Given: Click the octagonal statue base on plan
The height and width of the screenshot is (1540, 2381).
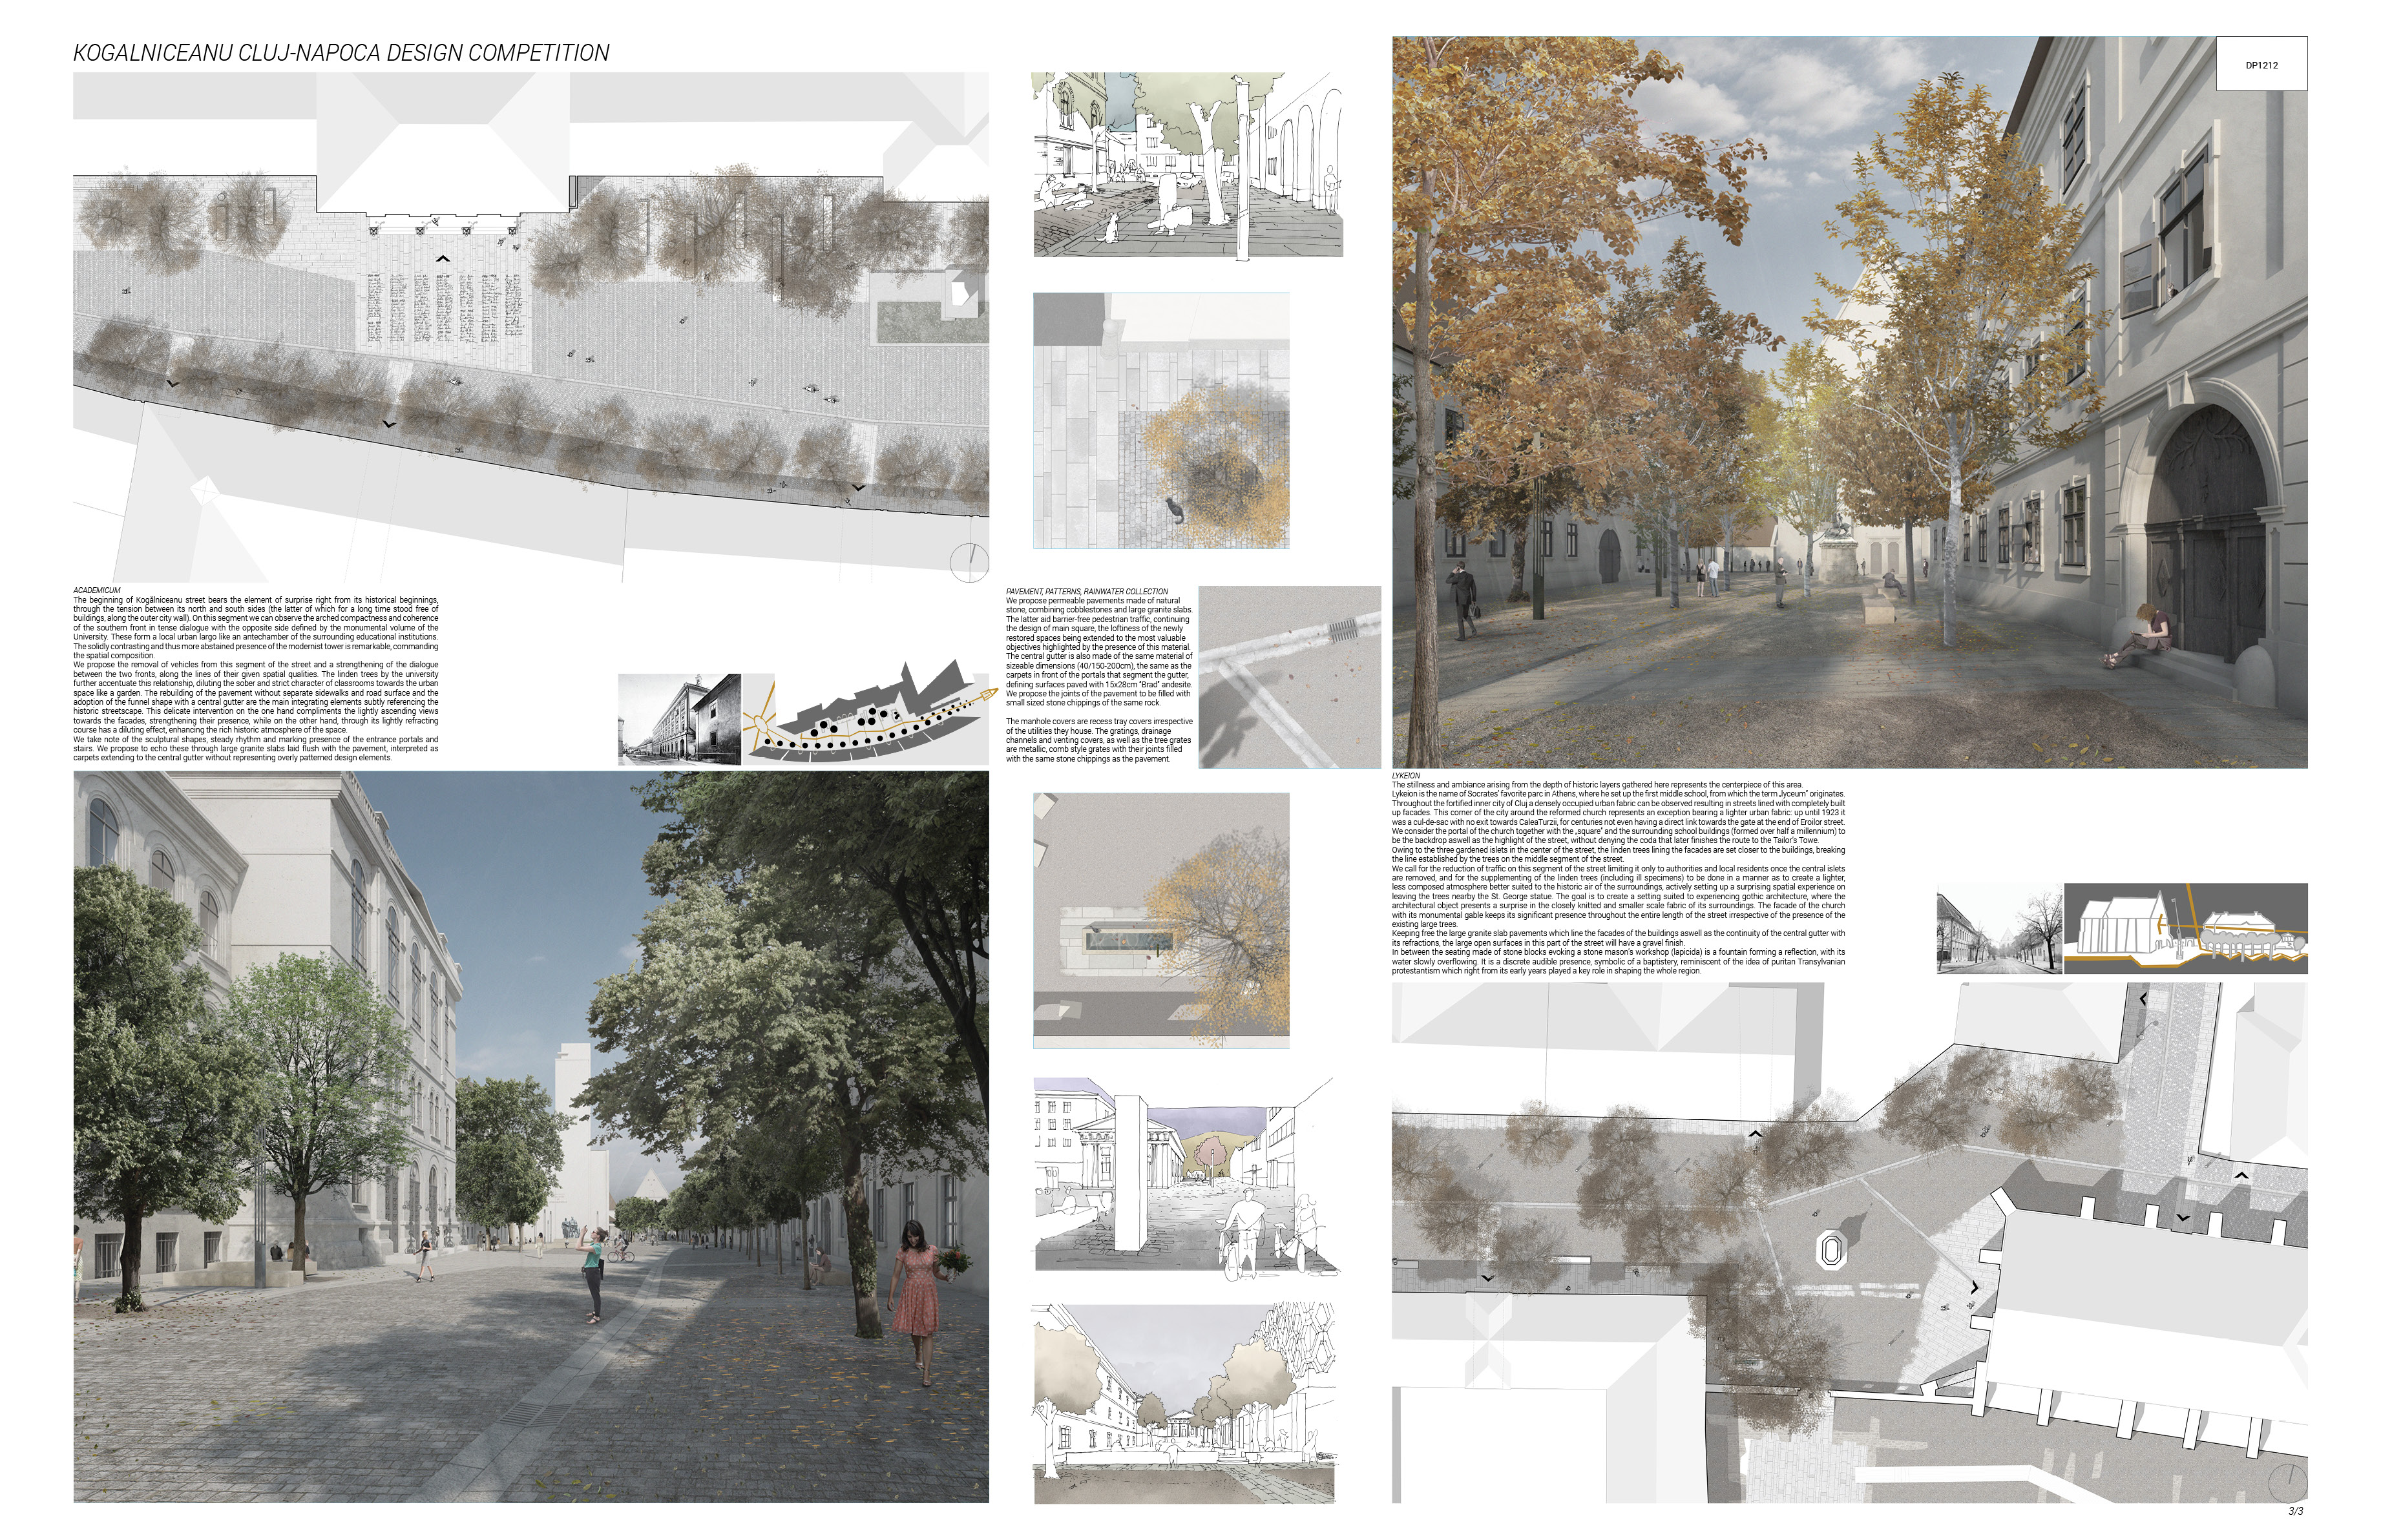Looking at the screenshot, I should click(1831, 1250).
